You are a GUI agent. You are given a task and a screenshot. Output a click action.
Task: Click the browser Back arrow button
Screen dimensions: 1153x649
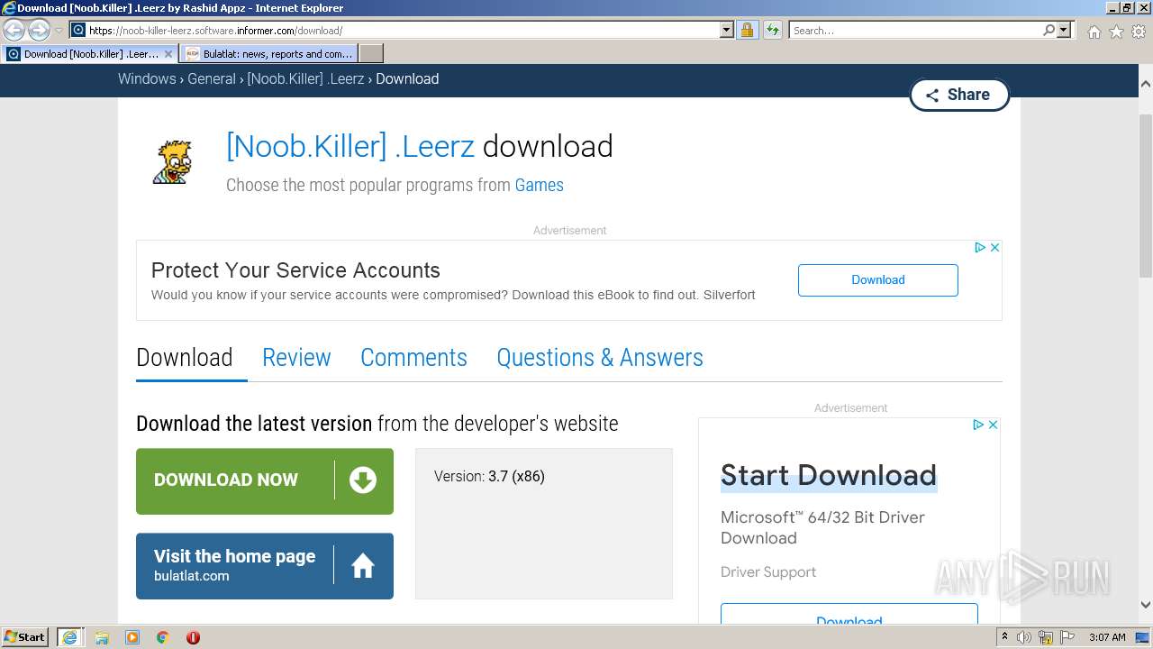(x=14, y=30)
